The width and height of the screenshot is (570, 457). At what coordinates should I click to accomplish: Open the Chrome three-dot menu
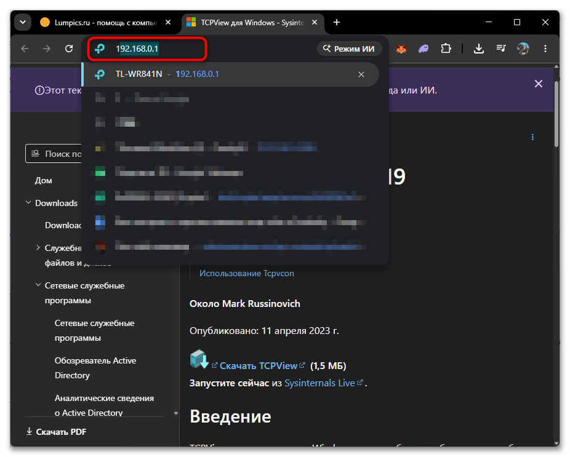click(x=545, y=49)
